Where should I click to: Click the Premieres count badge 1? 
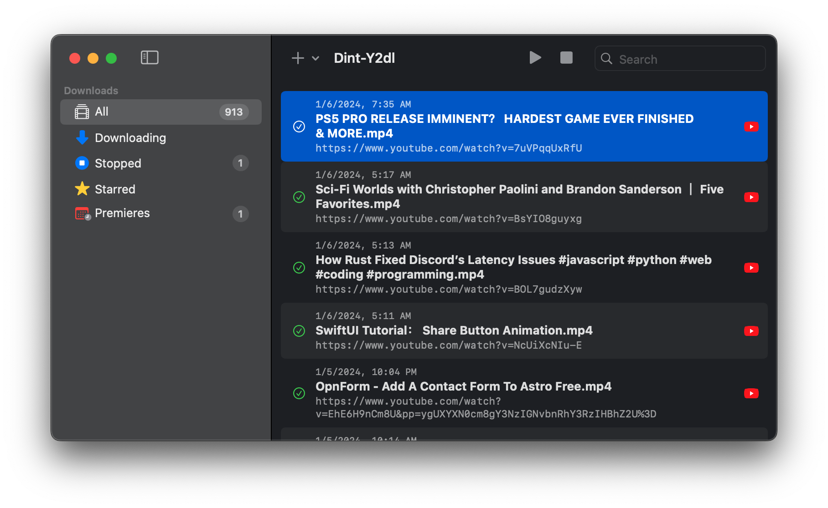point(240,214)
